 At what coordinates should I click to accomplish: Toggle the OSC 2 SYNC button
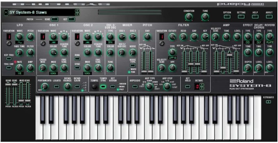[x=77, y=68]
